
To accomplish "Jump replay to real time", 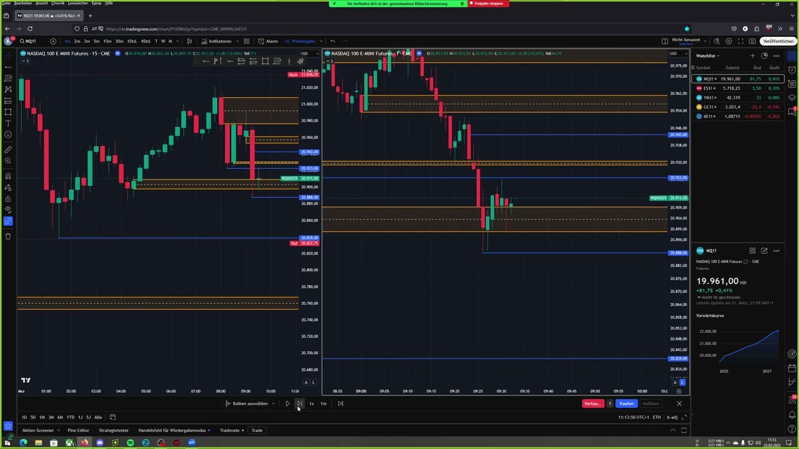I will click(340, 403).
